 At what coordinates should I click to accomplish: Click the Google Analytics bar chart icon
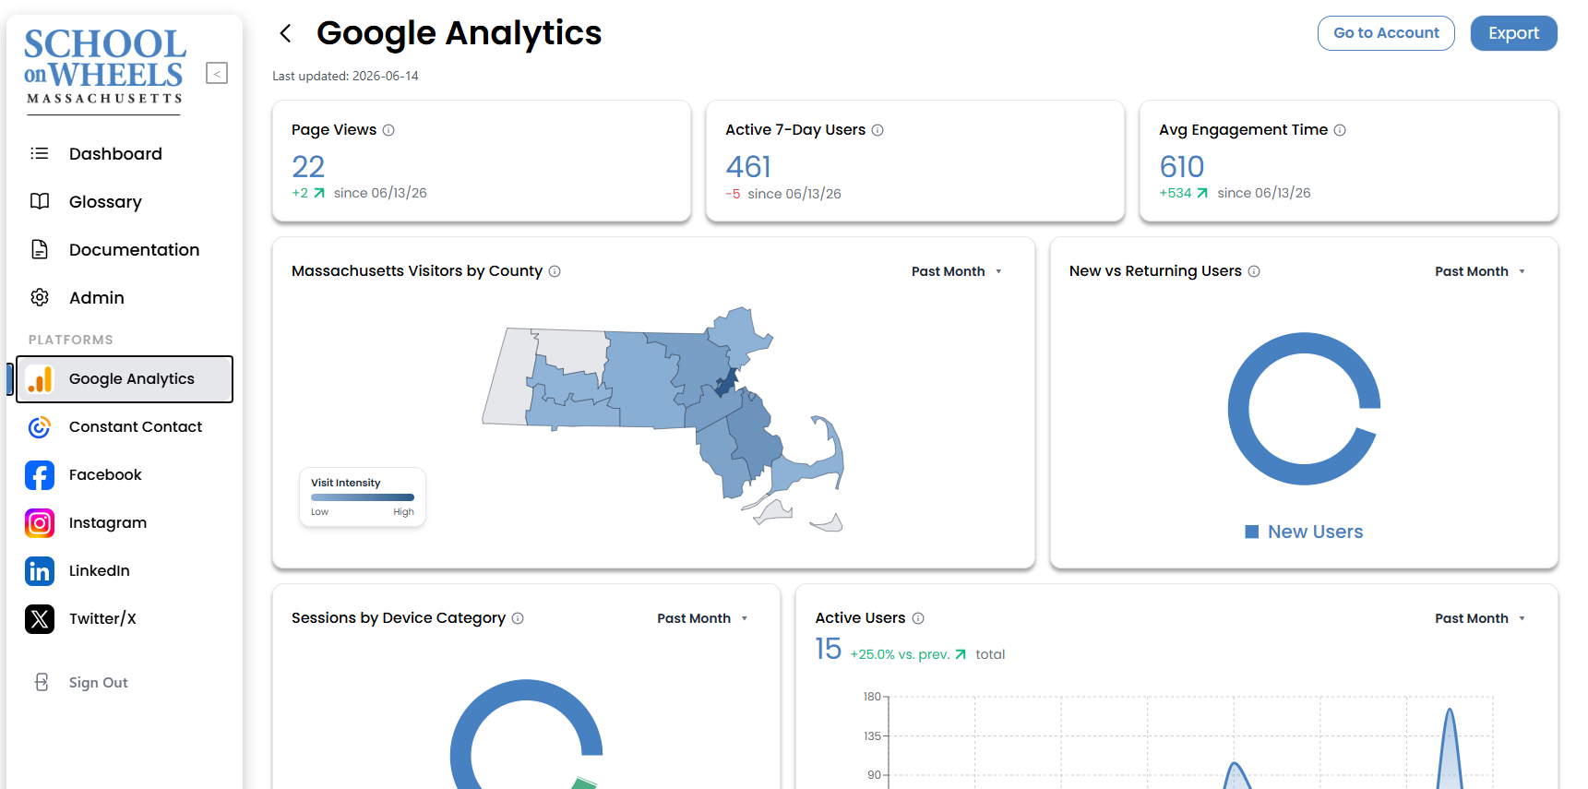coord(40,378)
